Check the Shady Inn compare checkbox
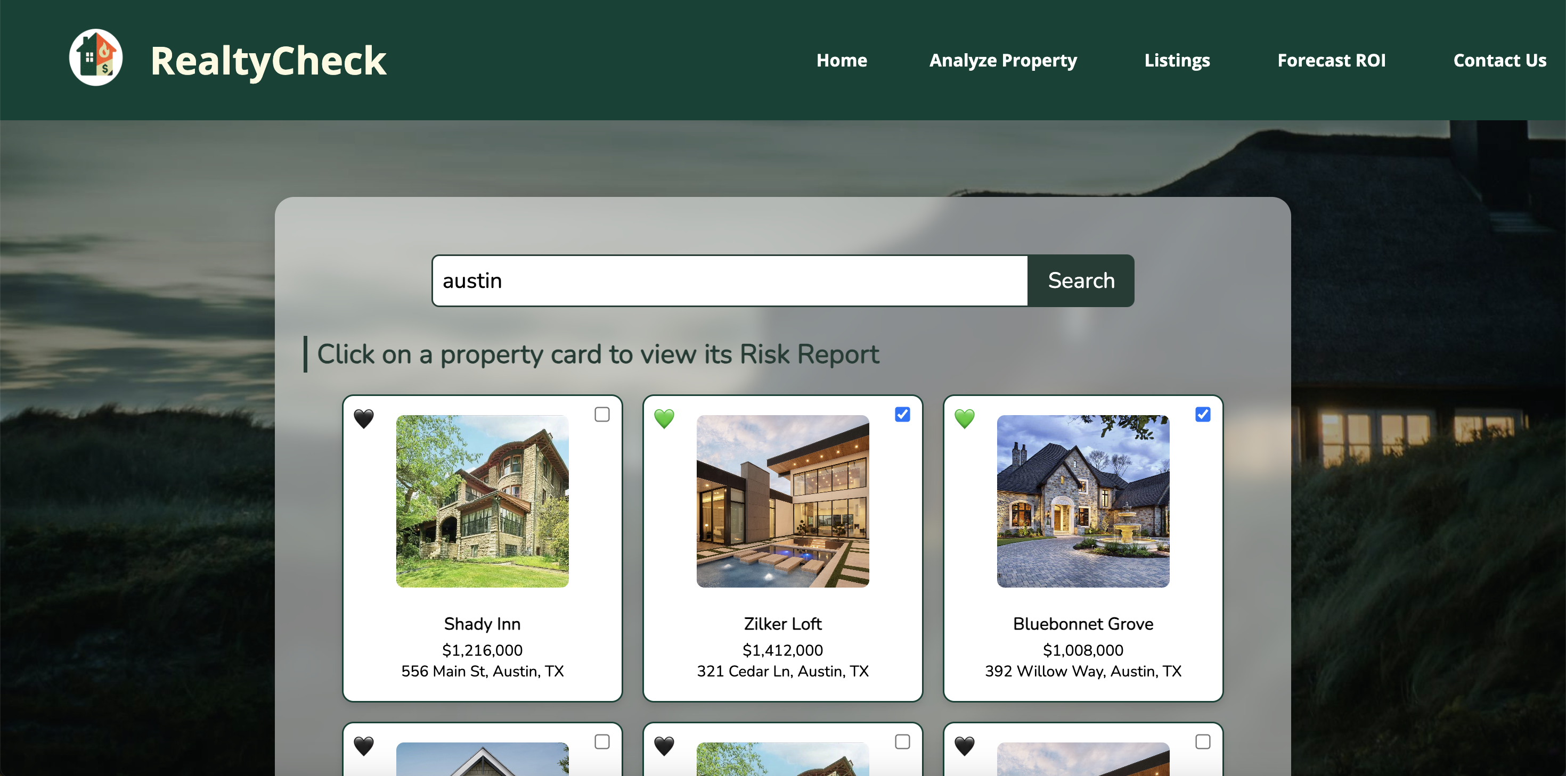Viewport: 1566px width, 776px height. [x=602, y=415]
